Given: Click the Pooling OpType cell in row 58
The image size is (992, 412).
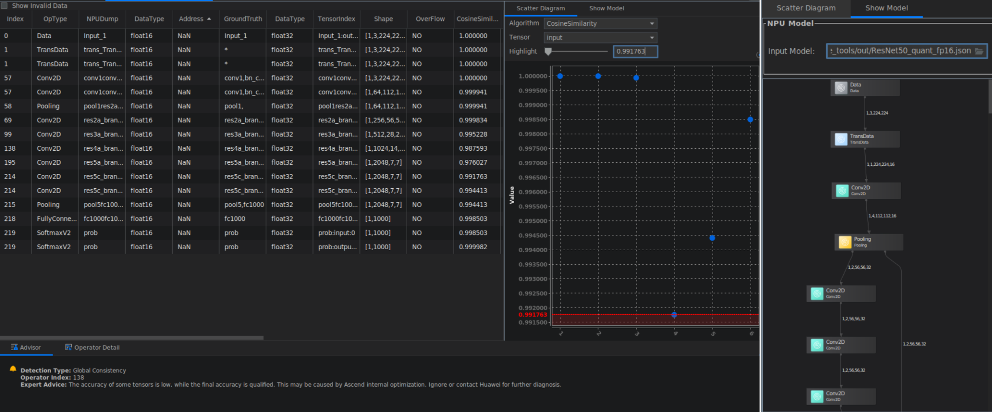Looking at the screenshot, I should click(x=55, y=106).
